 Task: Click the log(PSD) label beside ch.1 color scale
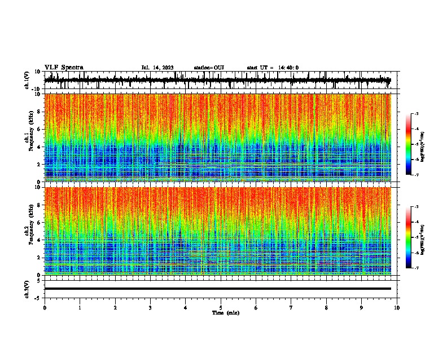tap(423, 147)
